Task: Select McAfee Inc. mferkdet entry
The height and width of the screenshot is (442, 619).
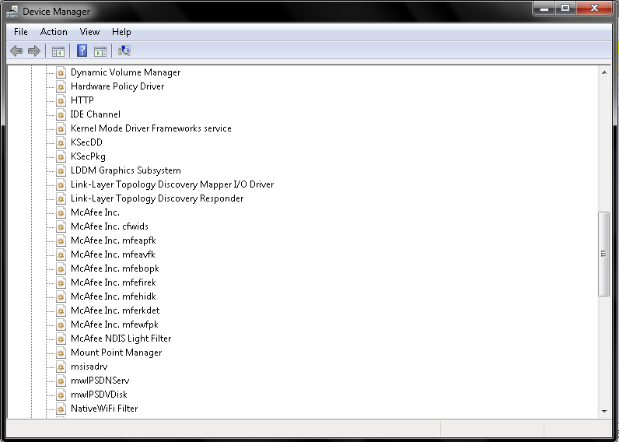Action: (x=115, y=310)
